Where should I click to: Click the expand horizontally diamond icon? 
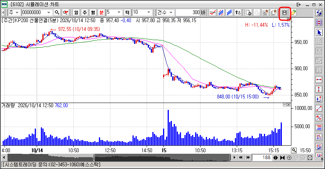pyautogui.click(x=275, y=158)
